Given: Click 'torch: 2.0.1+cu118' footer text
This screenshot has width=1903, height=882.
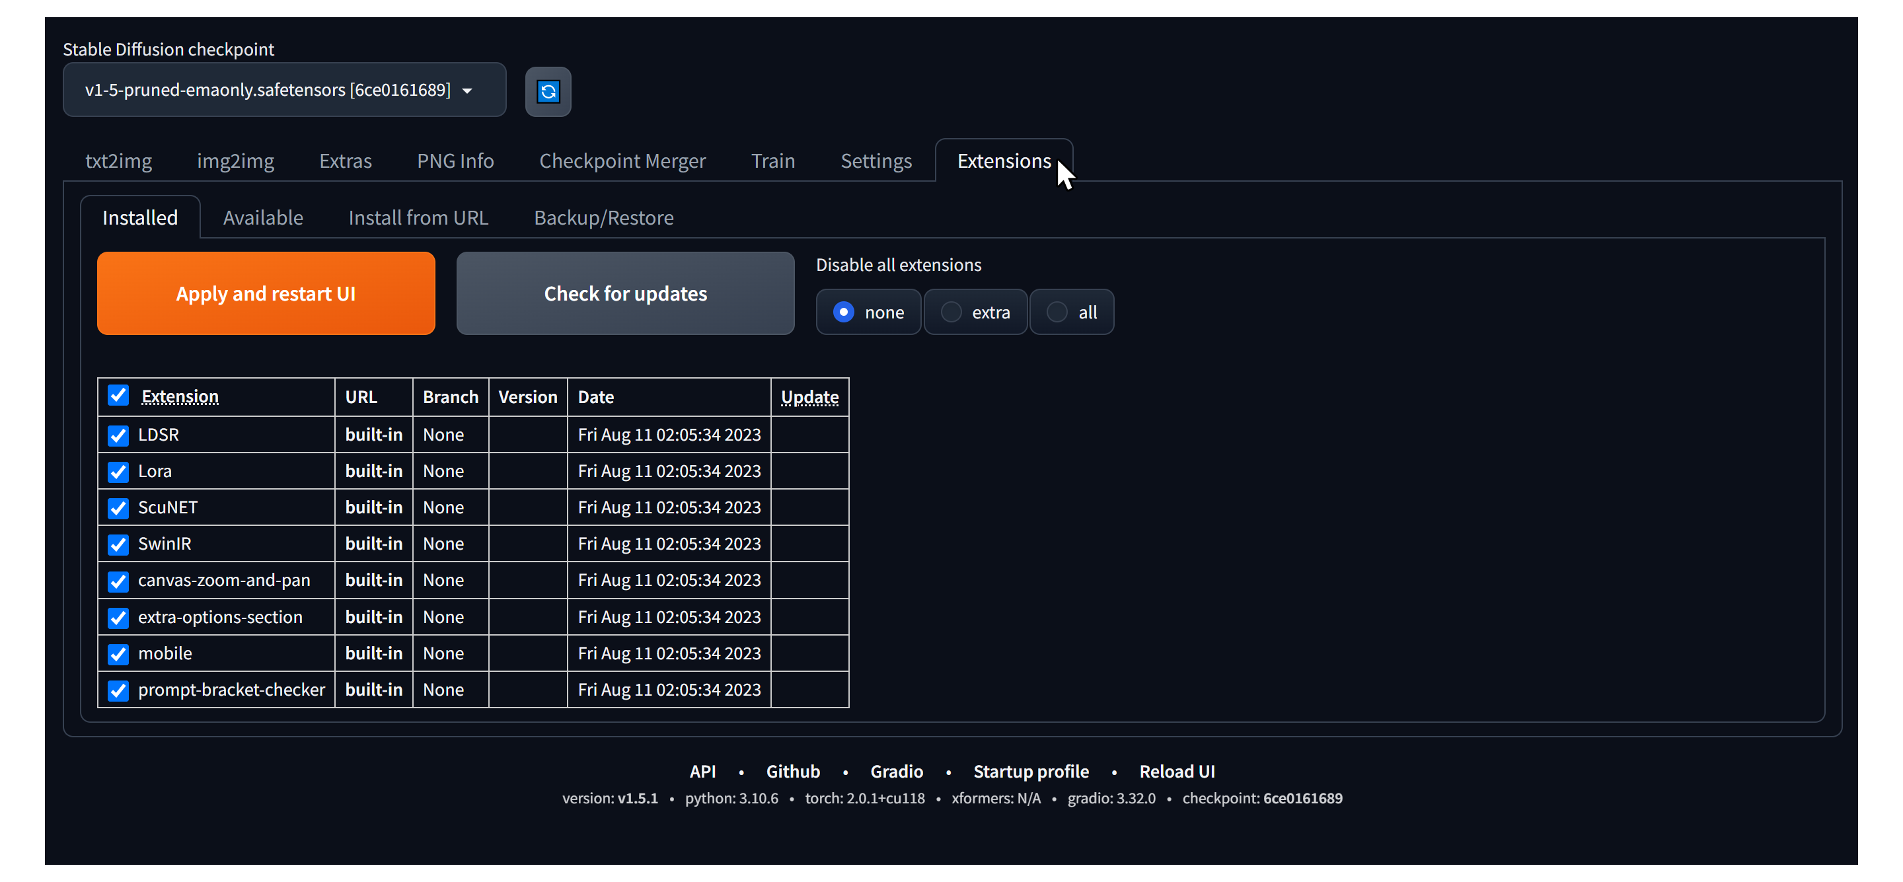Looking at the screenshot, I should tap(864, 798).
